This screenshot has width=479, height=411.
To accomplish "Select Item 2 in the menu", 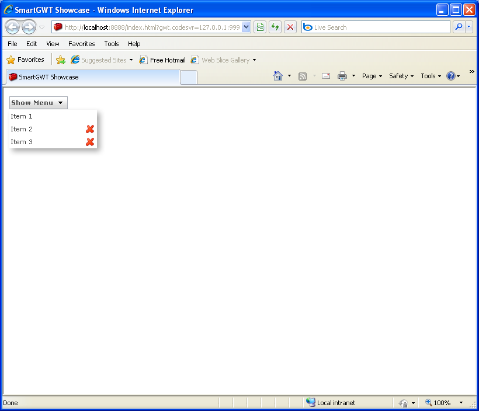I will [x=53, y=129].
